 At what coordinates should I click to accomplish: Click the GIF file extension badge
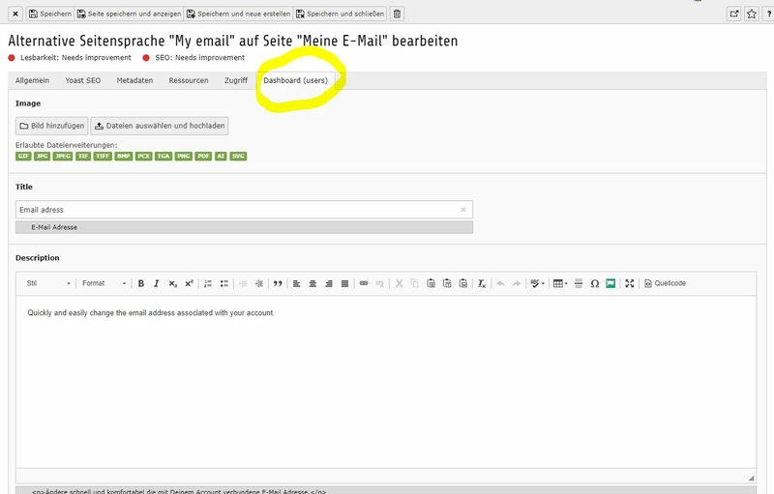23,157
